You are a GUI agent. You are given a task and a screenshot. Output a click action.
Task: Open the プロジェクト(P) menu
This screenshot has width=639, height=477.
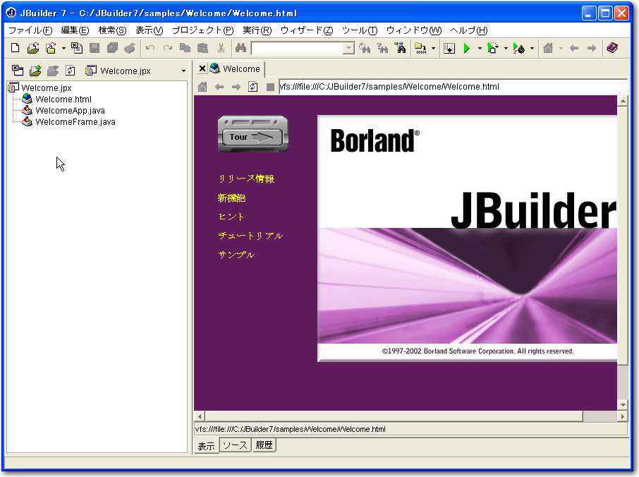pos(202,30)
